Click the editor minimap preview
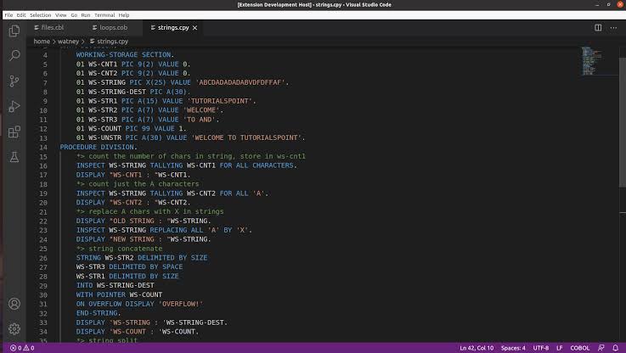626x353 pixels. (x=592, y=60)
